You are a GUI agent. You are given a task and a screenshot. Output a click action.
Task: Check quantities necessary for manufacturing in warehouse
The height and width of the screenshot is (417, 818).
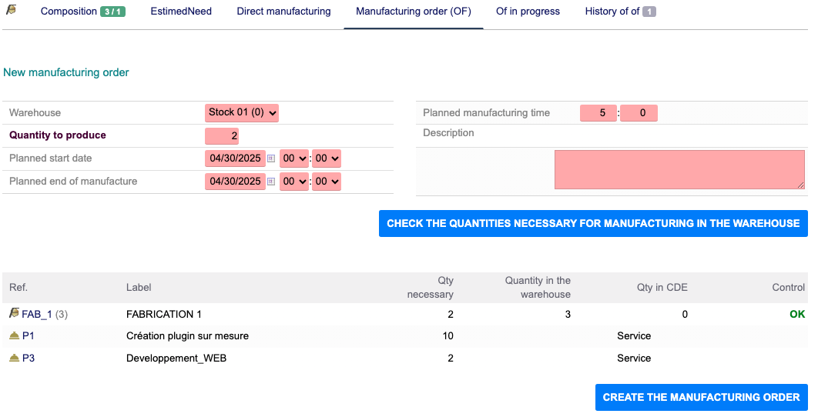tap(593, 223)
